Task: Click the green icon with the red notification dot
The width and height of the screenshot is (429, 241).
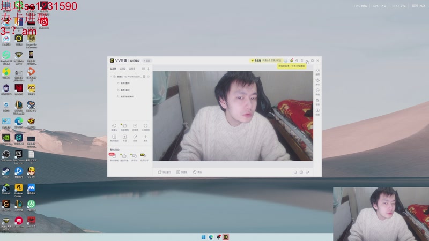Action: pyautogui.click(x=292, y=61)
